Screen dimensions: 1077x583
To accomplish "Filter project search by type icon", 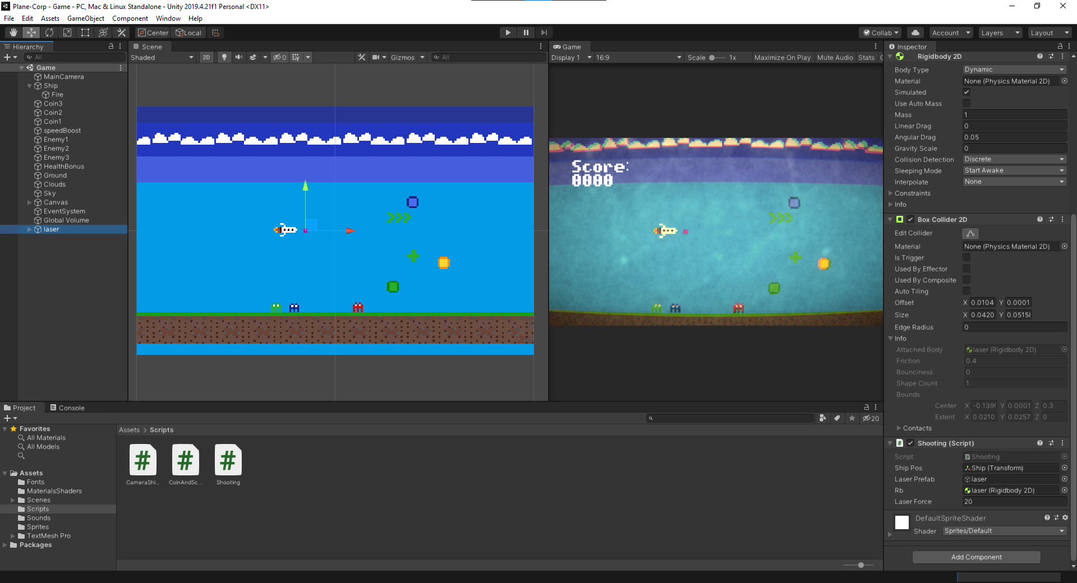I will click(x=823, y=418).
